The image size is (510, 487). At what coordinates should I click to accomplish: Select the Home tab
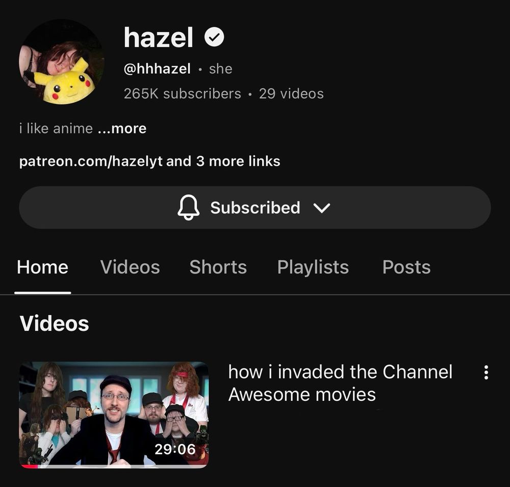[43, 267]
